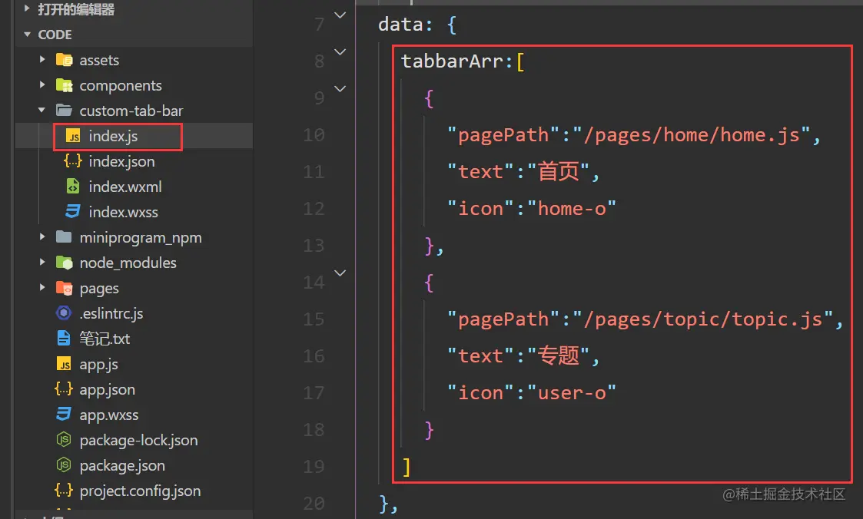Select the miniprogram_npm folder
The height and width of the screenshot is (519, 863).
[x=141, y=238]
